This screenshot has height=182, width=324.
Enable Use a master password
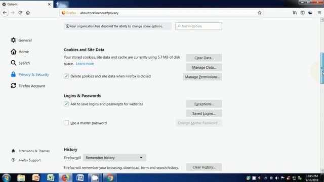pos(66,123)
